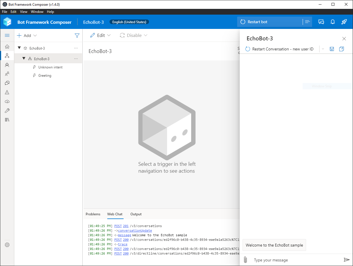The image size is (353, 266).
Task: Open the Add dropdown
Action: [x=27, y=36]
